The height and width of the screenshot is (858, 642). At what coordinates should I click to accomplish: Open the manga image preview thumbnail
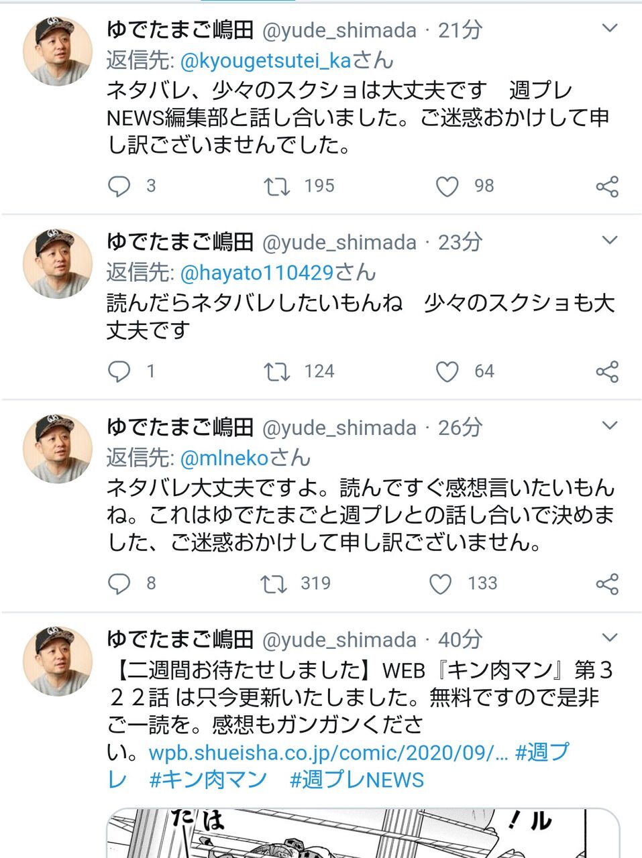click(362, 833)
